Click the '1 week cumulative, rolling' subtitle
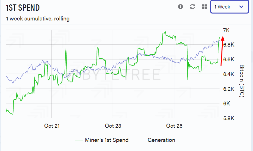This screenshot has width=253, height=151. pos(38,19)
